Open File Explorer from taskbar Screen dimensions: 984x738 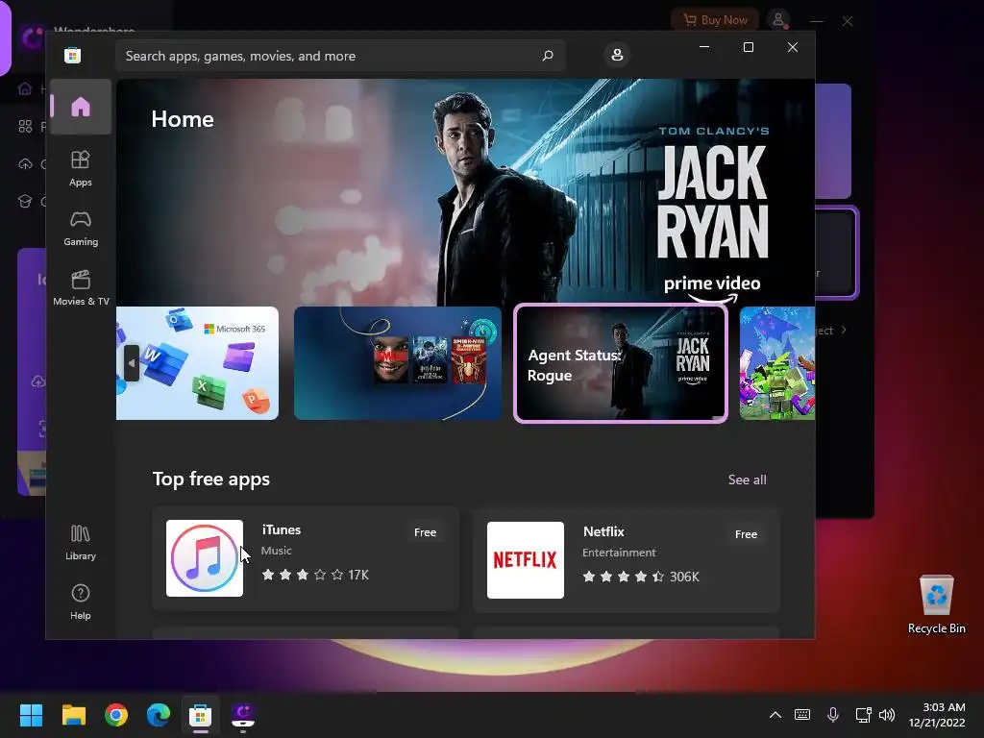click(x=73, y=715)
